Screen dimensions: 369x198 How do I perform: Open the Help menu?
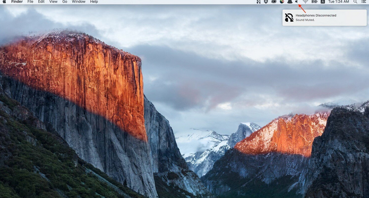click(94, 2)
